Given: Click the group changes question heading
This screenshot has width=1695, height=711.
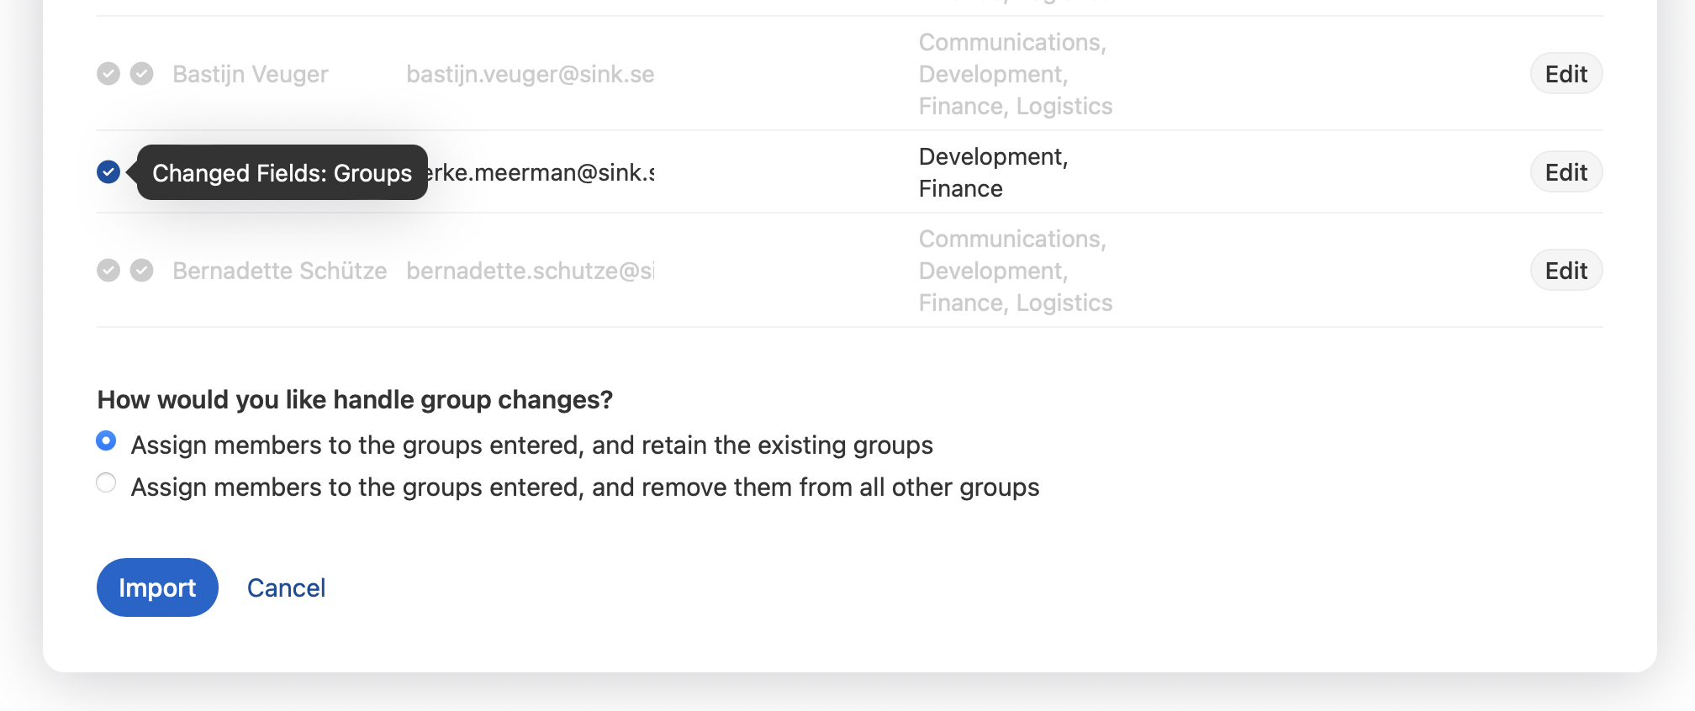Looking at the screenshot, I should tap(355, 399).
